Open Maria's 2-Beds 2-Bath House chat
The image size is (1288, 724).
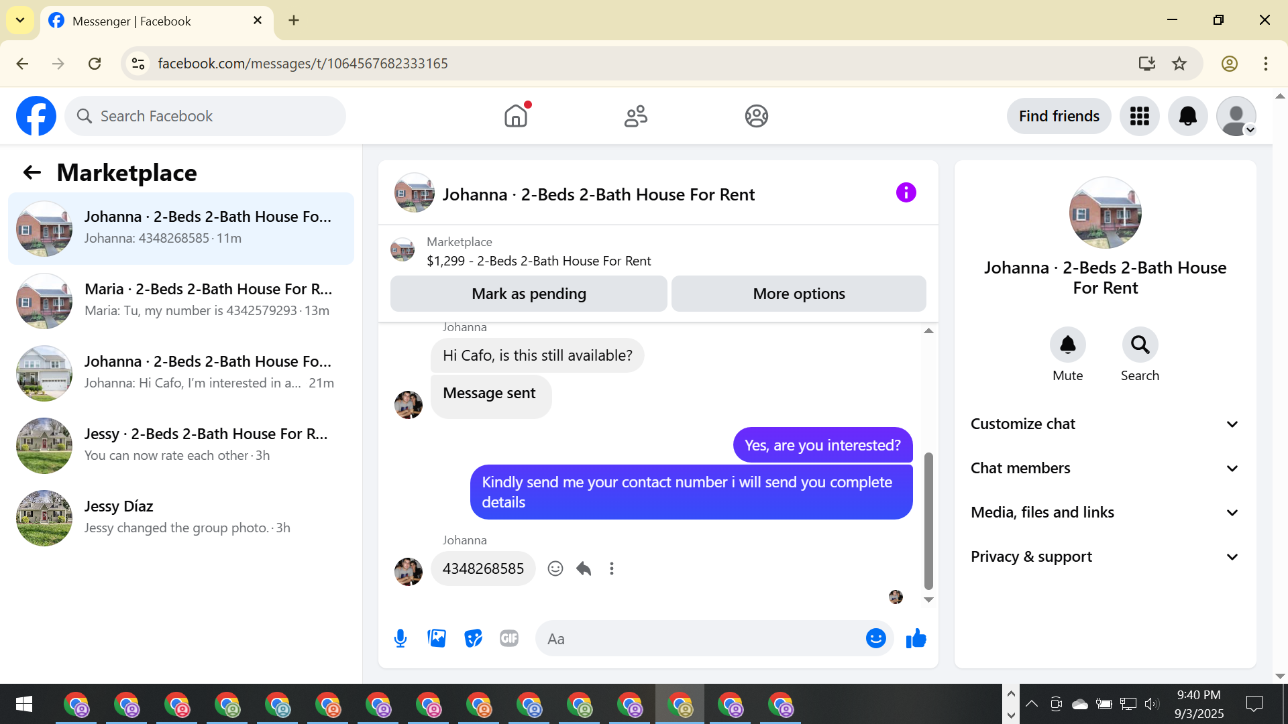tap(181, 301)
